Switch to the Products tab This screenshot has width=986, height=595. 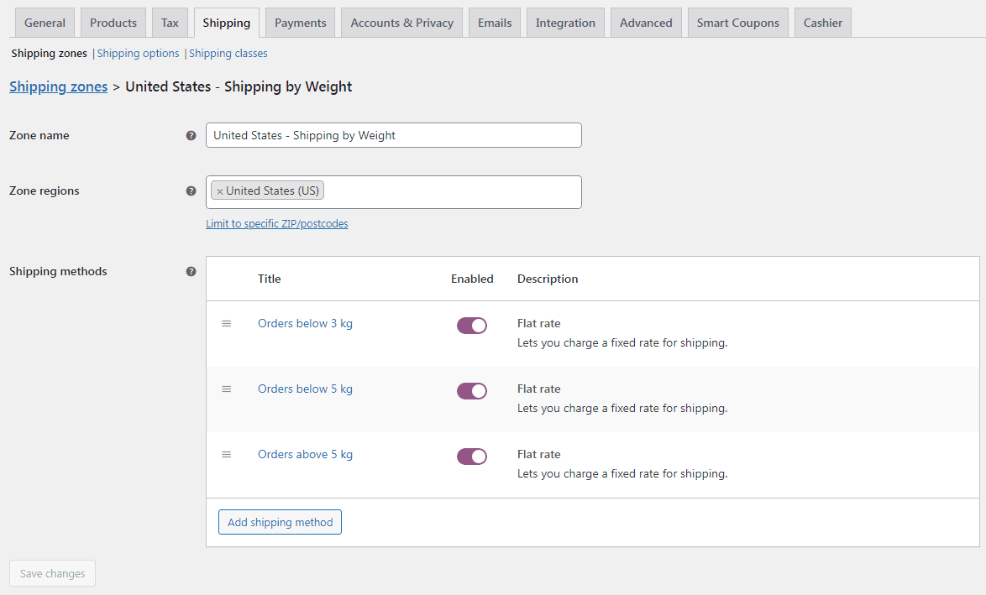(113, 23)
